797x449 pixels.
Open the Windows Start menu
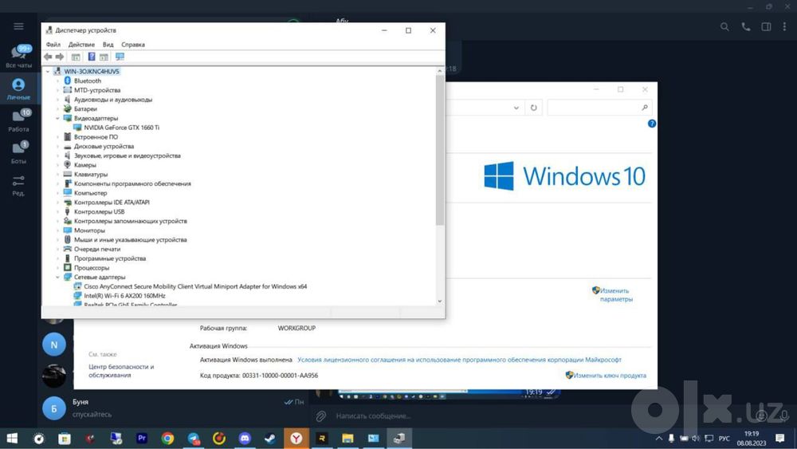12,439
